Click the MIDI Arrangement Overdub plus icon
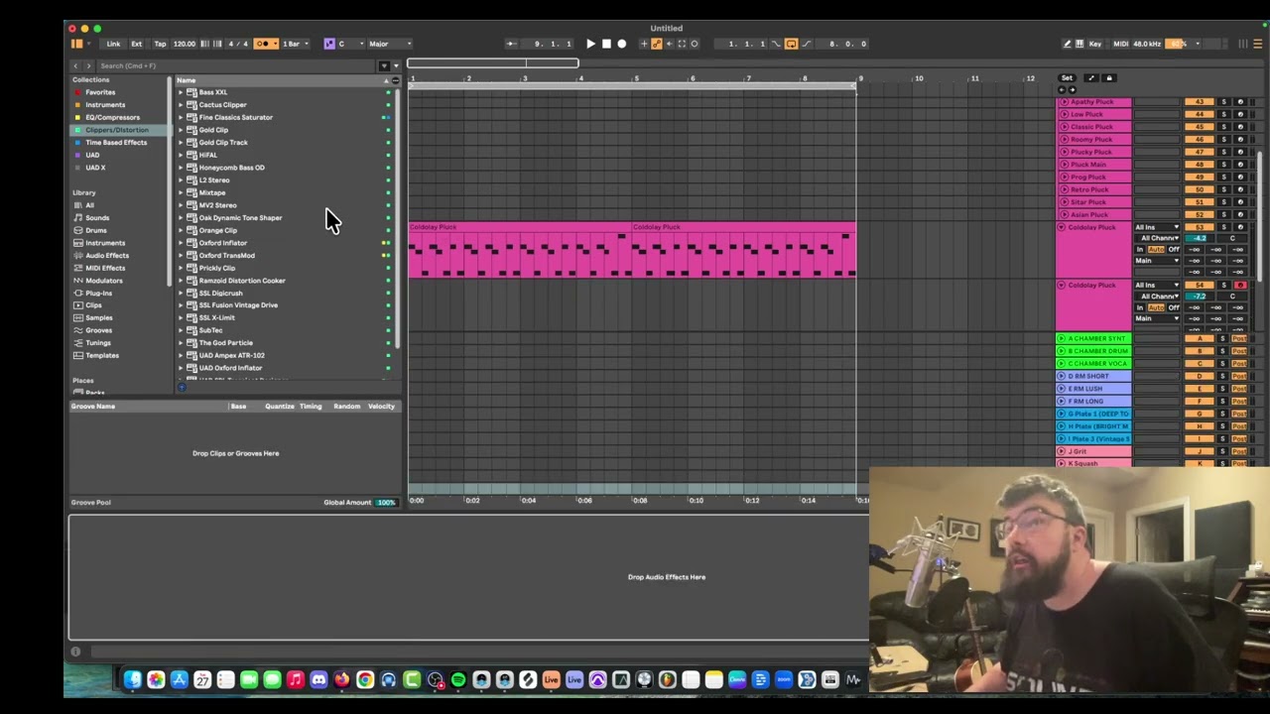Viewport: 1270px width, 714px height. coord(644,44)
